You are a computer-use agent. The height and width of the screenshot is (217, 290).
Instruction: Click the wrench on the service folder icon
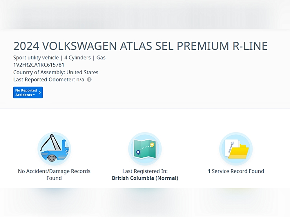(231, 147)
